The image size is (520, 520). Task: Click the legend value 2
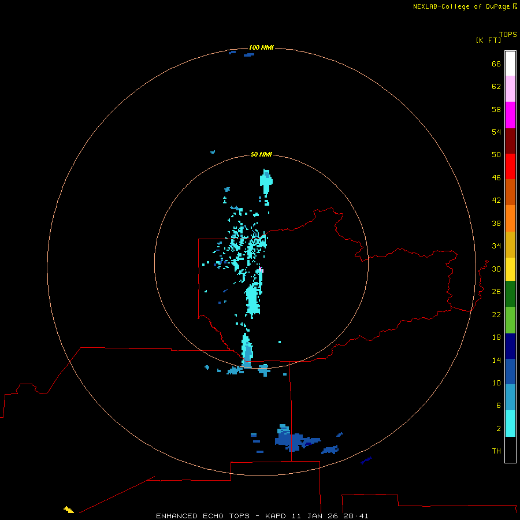[498, 429]
